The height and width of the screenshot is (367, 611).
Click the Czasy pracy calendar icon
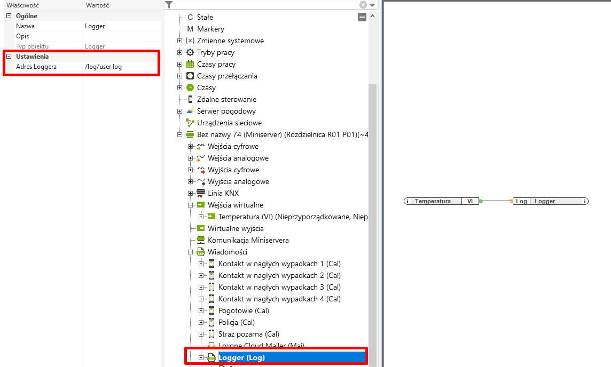190,64
